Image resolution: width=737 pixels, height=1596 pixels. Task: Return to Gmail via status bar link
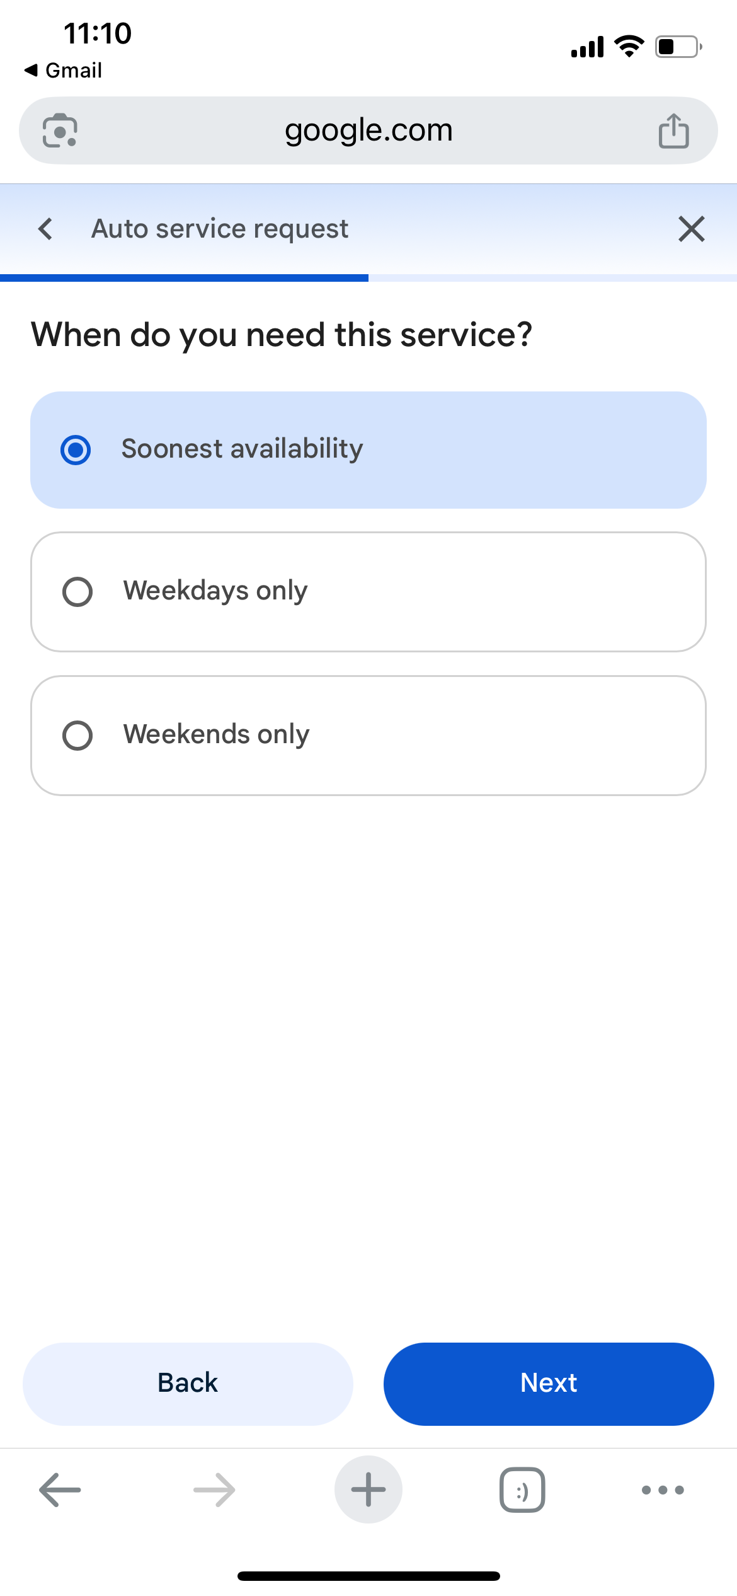[x=63, y=70]
